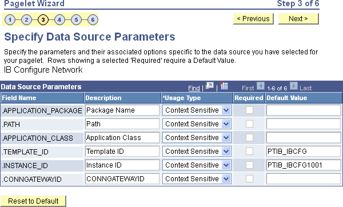
Task: Sort by Field Name column header
Action: [19, 98]
